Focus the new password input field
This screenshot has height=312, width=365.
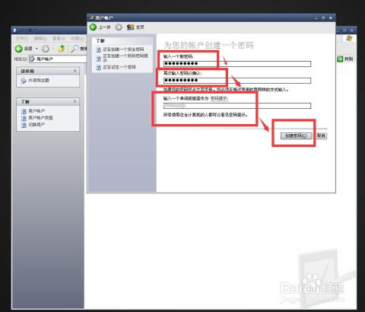point(237,63)
